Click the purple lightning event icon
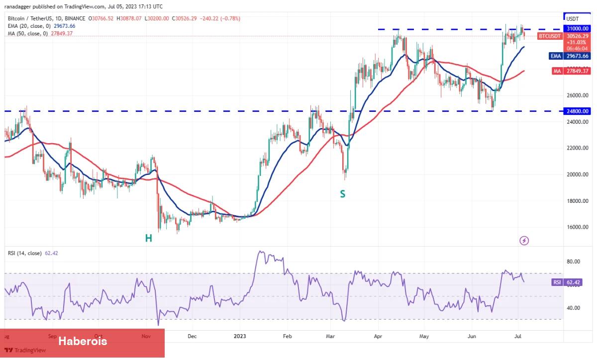 pos(524,241)
